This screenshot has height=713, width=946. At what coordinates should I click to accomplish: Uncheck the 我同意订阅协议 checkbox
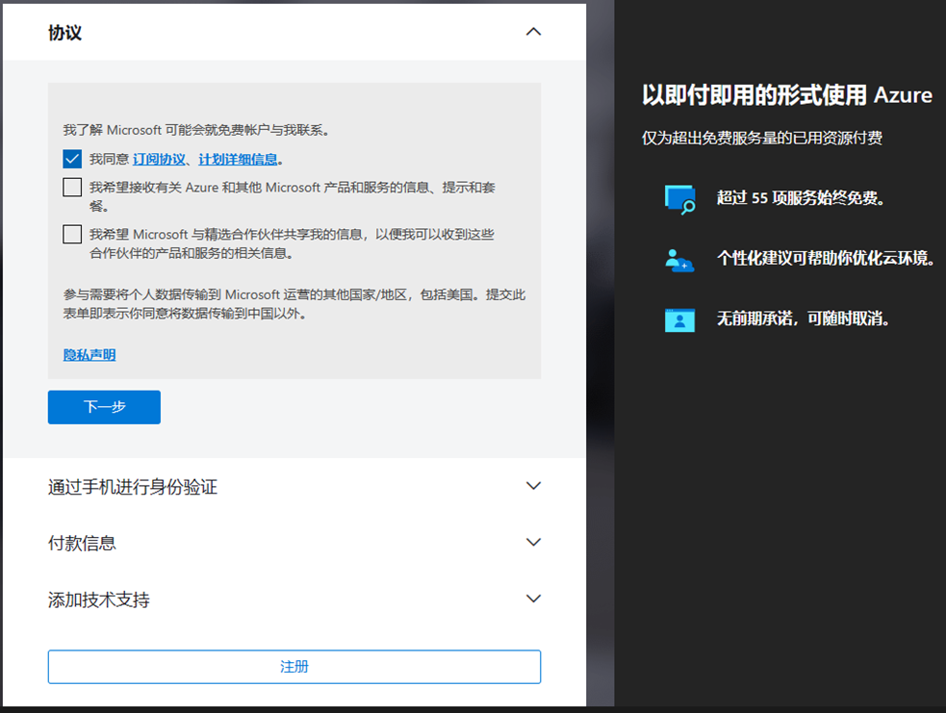71,158
